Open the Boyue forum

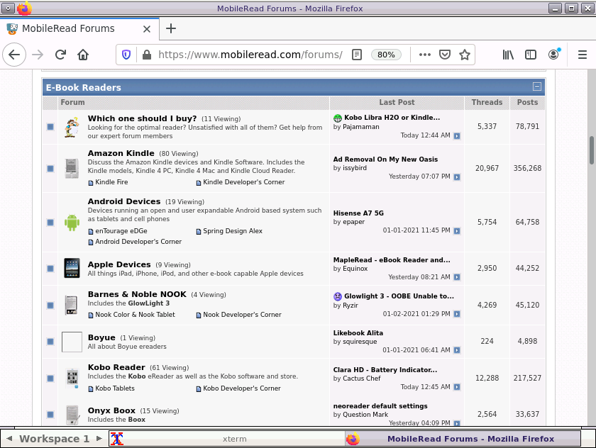tap(101, 337)
